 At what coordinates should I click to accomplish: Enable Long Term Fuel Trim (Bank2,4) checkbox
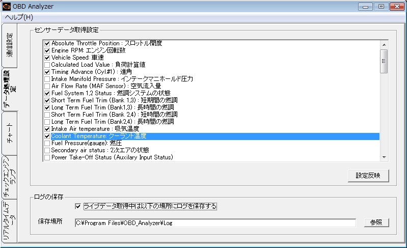[47, 122]
